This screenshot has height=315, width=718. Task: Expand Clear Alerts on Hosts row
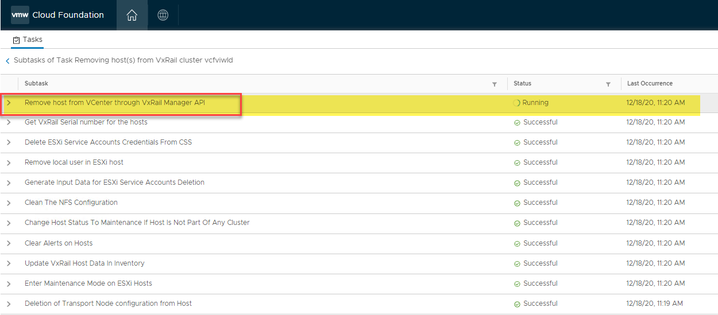pyautogui.click(x=9, y=243)
